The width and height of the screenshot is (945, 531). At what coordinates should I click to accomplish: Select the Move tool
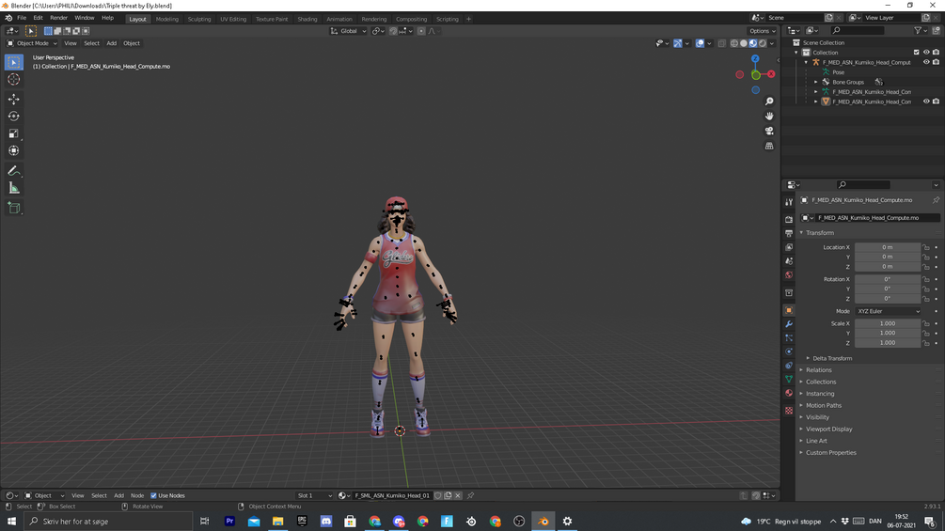click(x=14, y=99)
